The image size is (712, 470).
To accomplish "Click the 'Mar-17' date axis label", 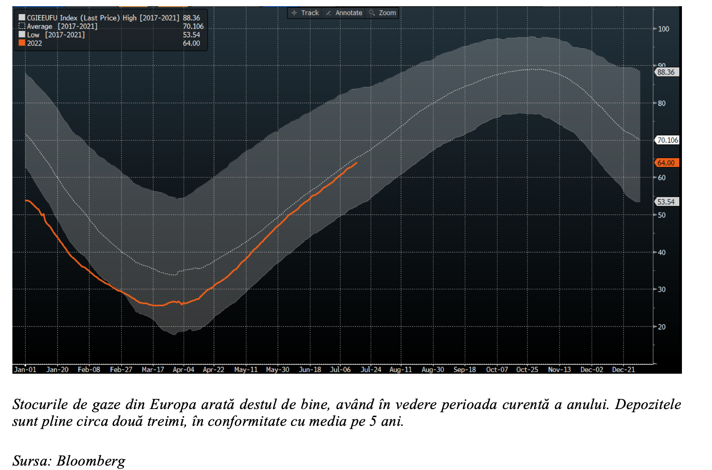I will click(153, 369).
